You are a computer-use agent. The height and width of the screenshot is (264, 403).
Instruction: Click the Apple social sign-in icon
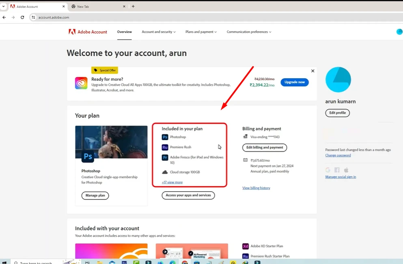(346, 170)
